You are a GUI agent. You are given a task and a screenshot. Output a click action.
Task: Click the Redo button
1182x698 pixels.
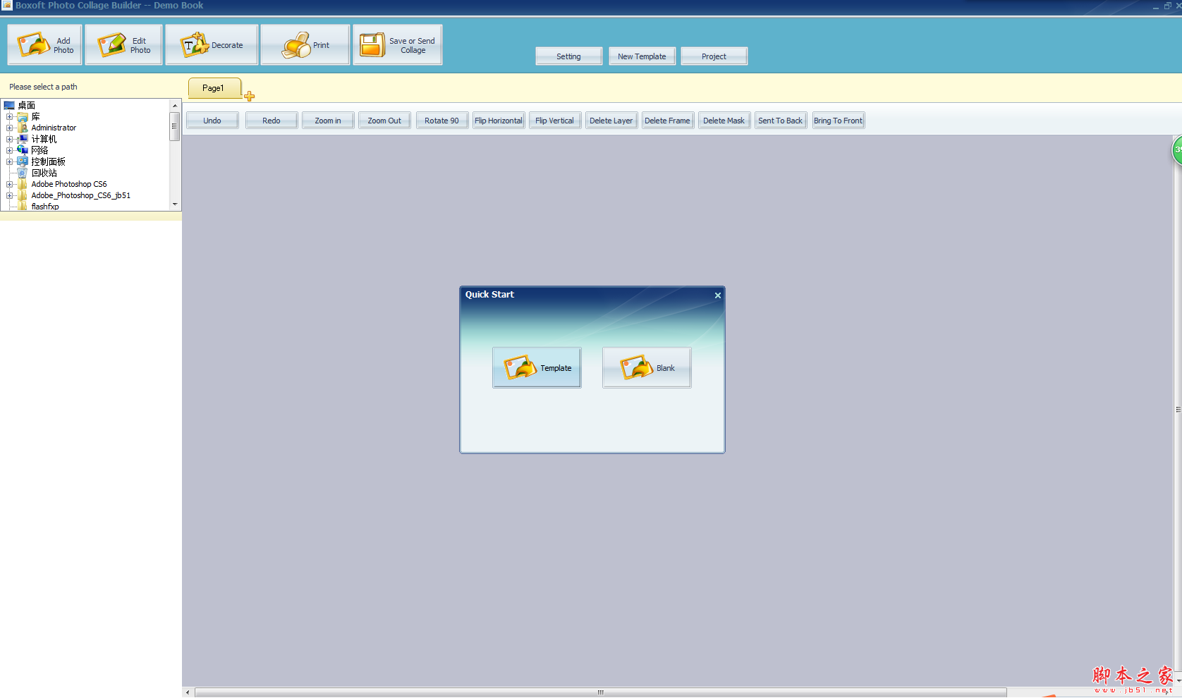(x=272, y=121)
